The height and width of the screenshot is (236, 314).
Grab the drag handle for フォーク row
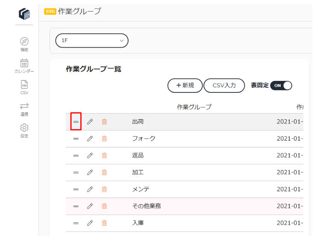coord(76,138)
